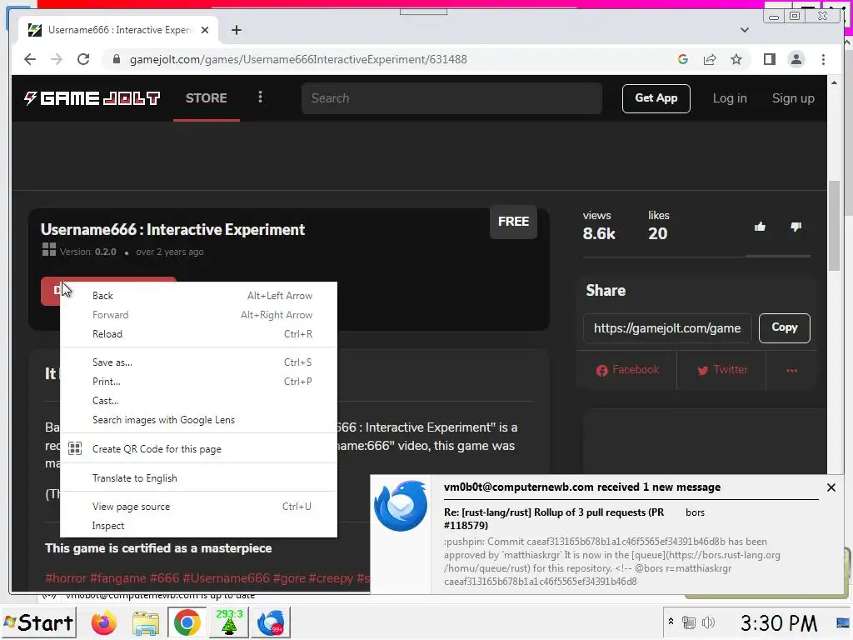Click the Get App button
The width and height of the screenshot is (853, 640).
(656, 98)
